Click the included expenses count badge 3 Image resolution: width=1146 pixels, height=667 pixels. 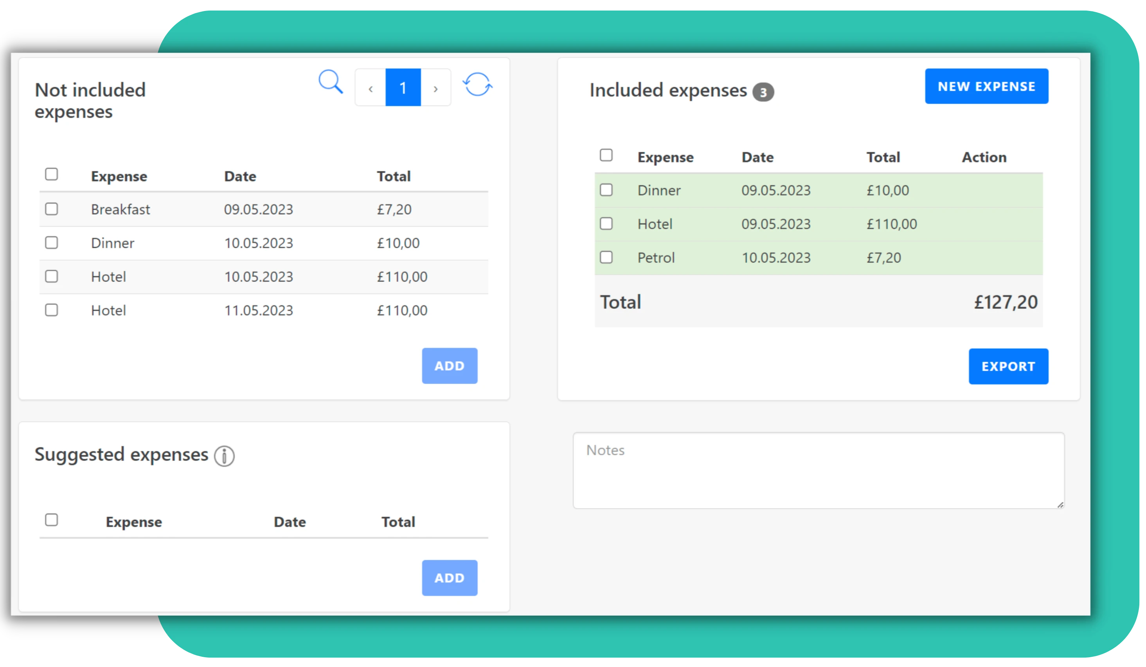[x=763, y=92]
